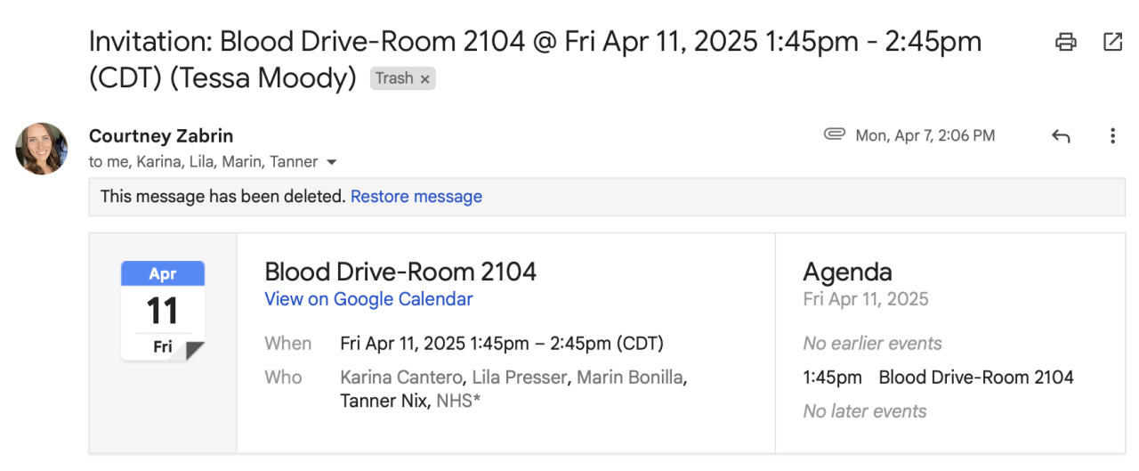Select the 1:45pm Blood Drive agenda entry
Screen dimensions: 1139x471
(938, 378)
